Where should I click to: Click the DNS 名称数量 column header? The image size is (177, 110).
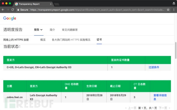(x=72, y=86)
